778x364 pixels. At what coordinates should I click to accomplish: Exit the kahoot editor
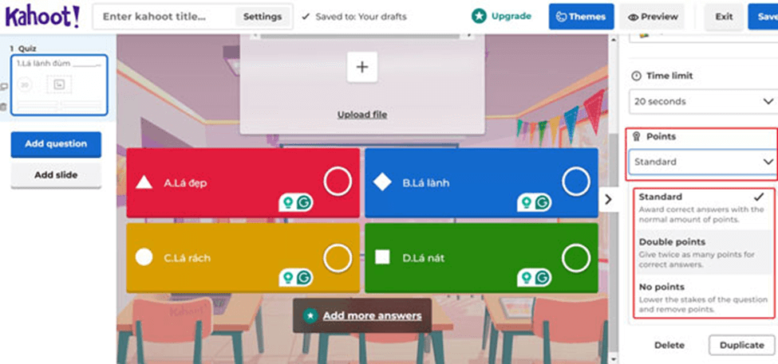click(x=724, y=17)
